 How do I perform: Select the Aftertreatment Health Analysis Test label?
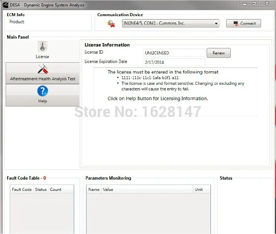tap(43, 79)
